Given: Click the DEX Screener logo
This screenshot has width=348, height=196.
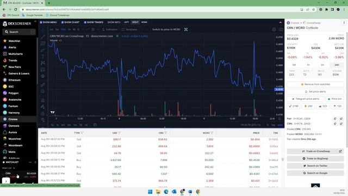Looking at the screenshot, I should pos(17,23).
